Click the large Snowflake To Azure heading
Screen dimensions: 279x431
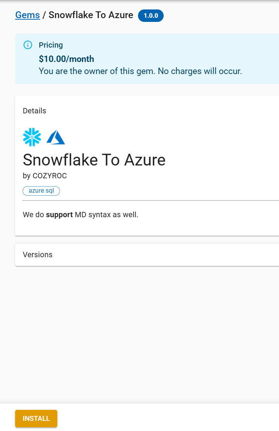click(x=94, y=160)
